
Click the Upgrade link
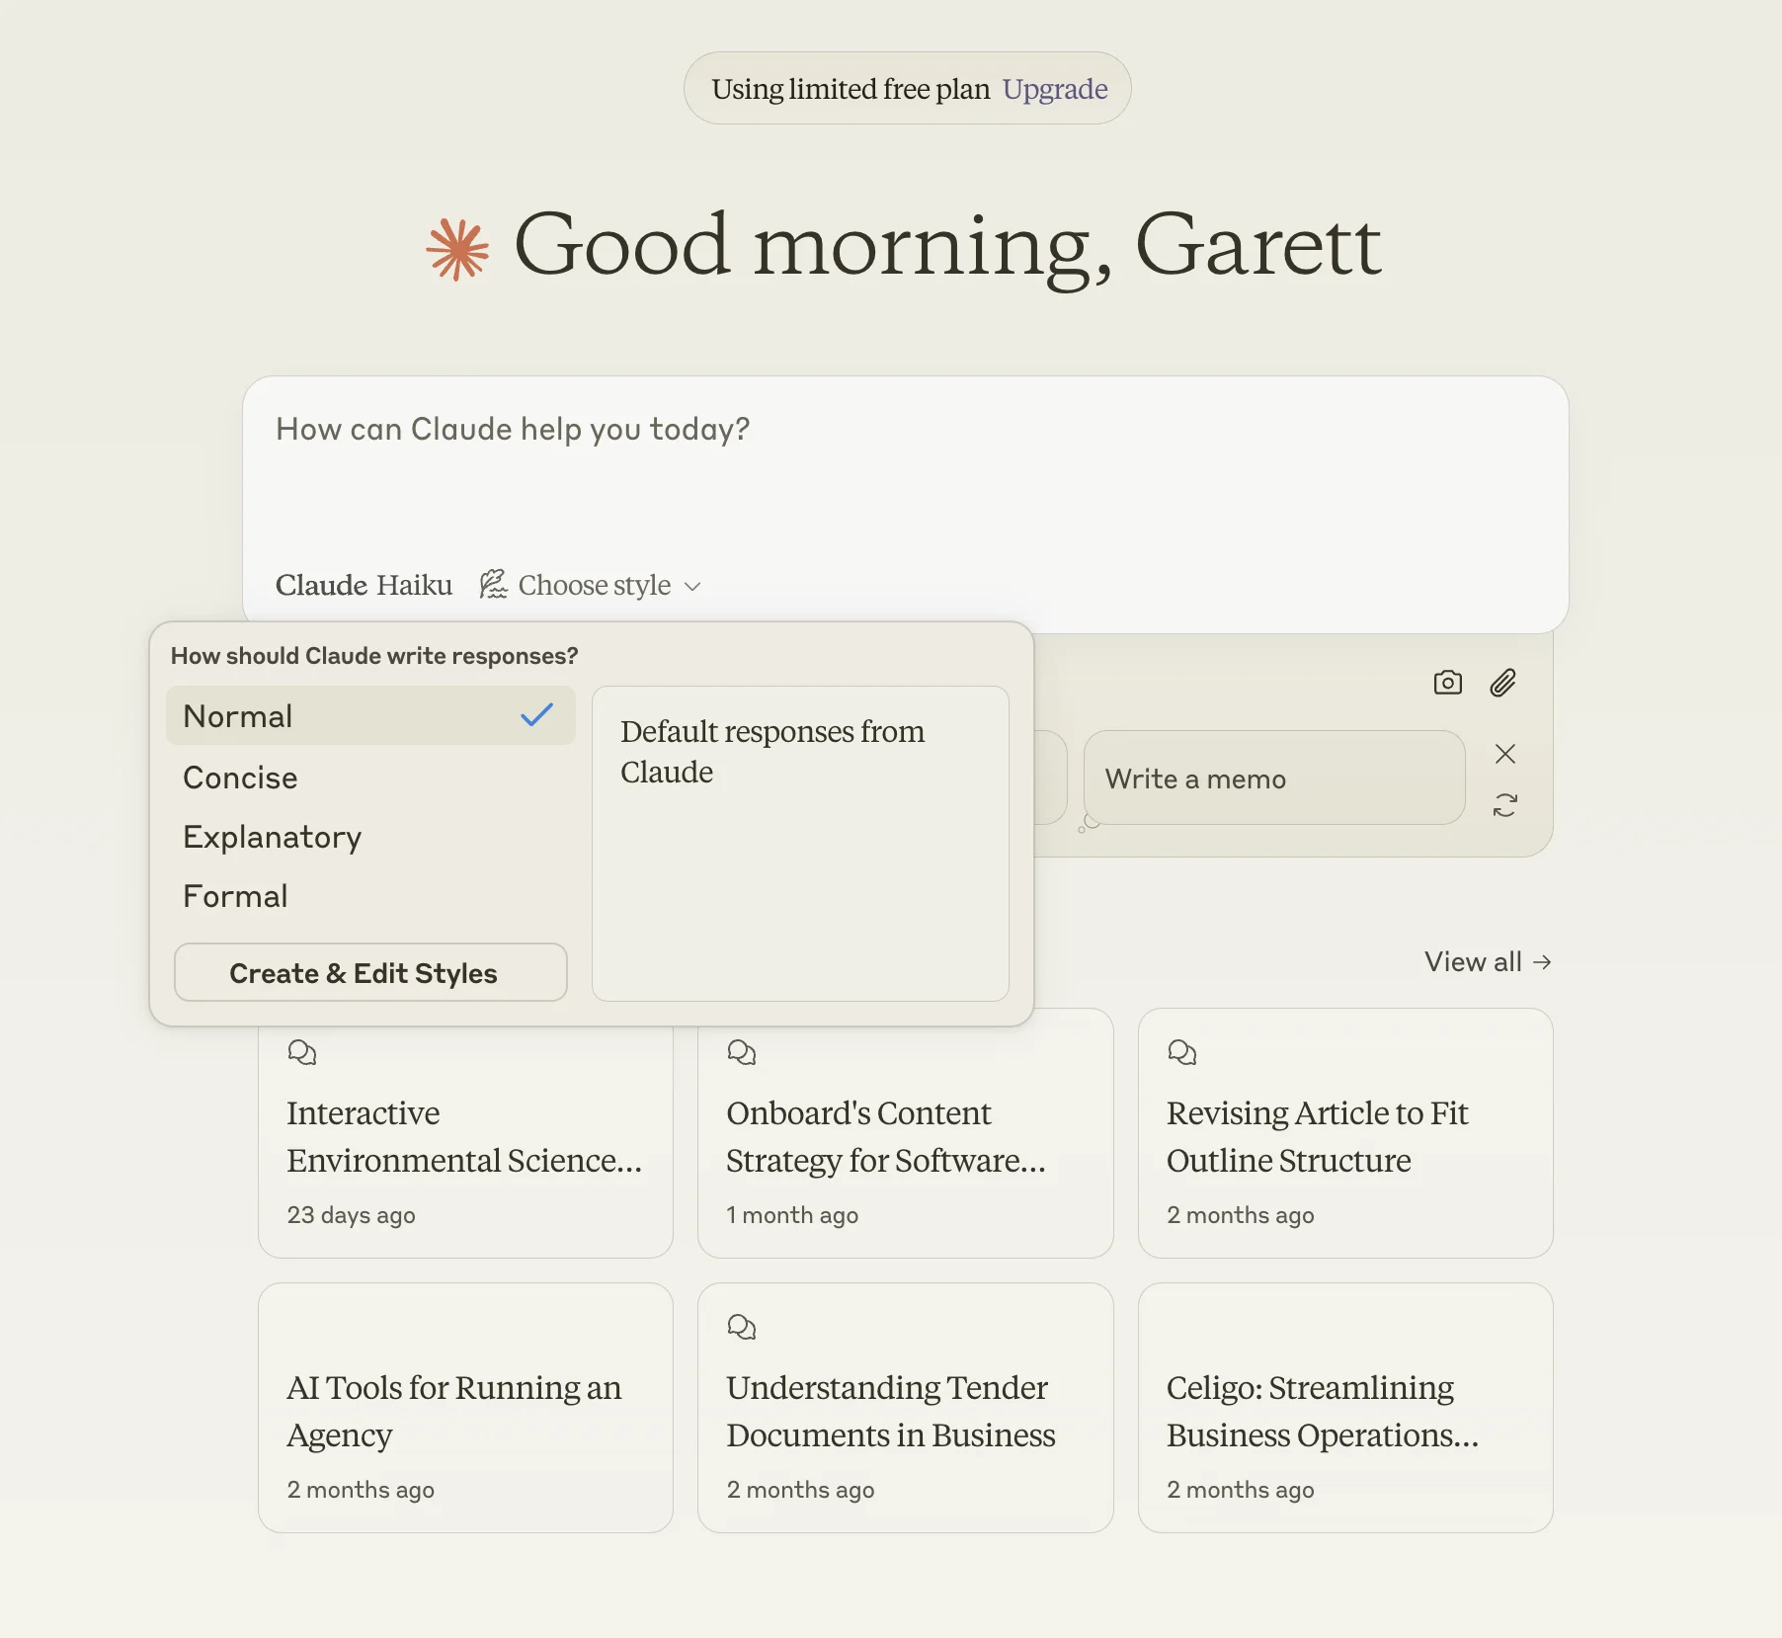click(x=1055, y=89)
